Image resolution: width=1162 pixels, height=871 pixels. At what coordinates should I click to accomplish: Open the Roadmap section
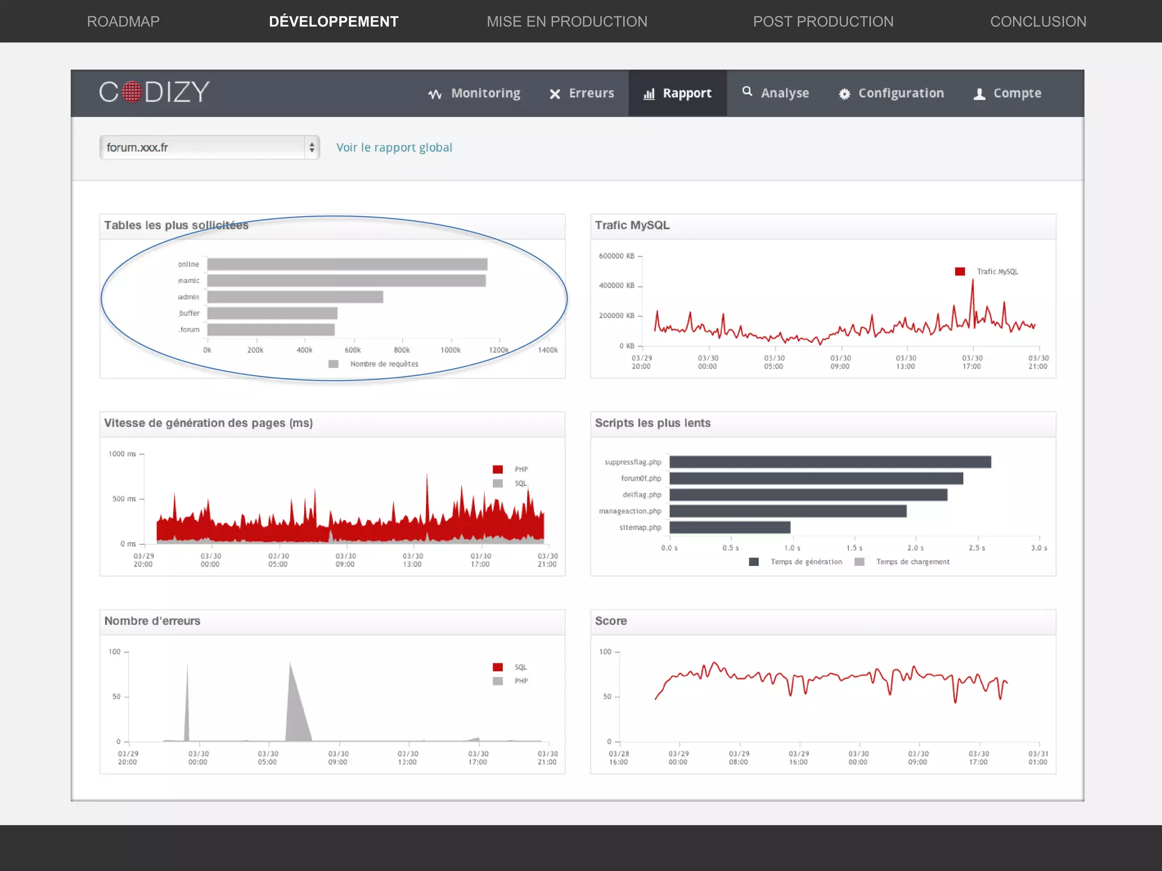tap(123, 22)
